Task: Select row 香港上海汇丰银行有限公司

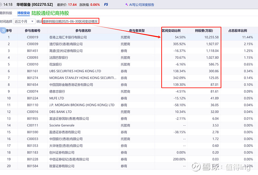Action: pyautogui.click(x=129, y=37)
